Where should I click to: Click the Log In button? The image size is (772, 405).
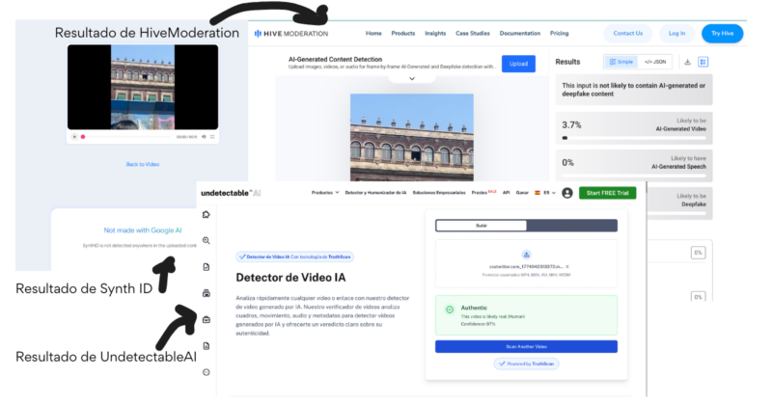point(677,34)
